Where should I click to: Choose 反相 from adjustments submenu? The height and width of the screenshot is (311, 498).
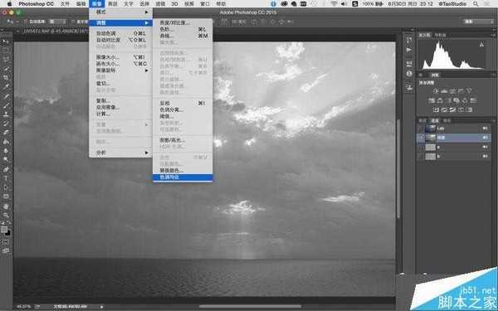pyautogui.click(x=183, y=103)
